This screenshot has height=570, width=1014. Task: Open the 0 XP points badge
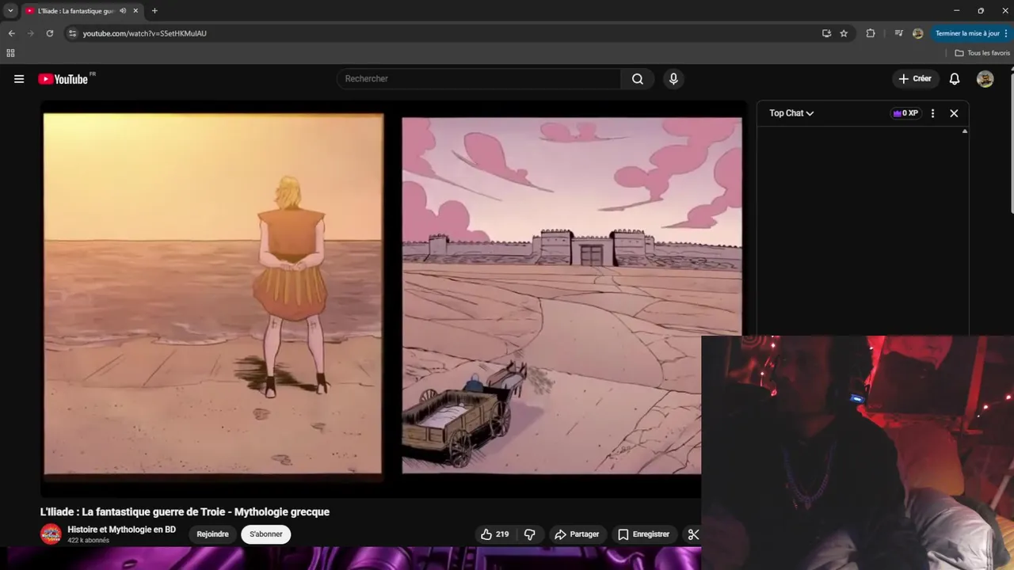[905, 113]
